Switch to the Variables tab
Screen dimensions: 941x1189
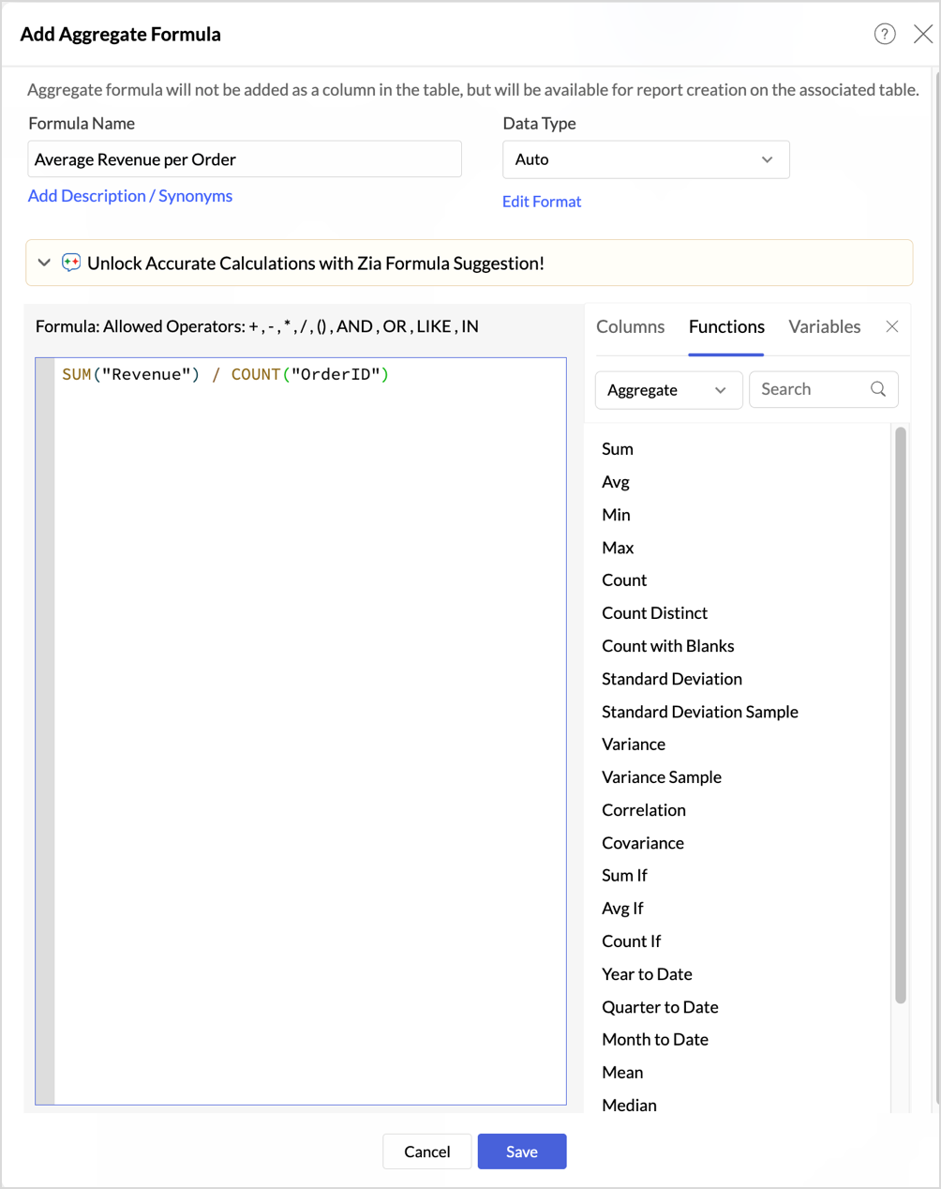click(x=824, y=326)
